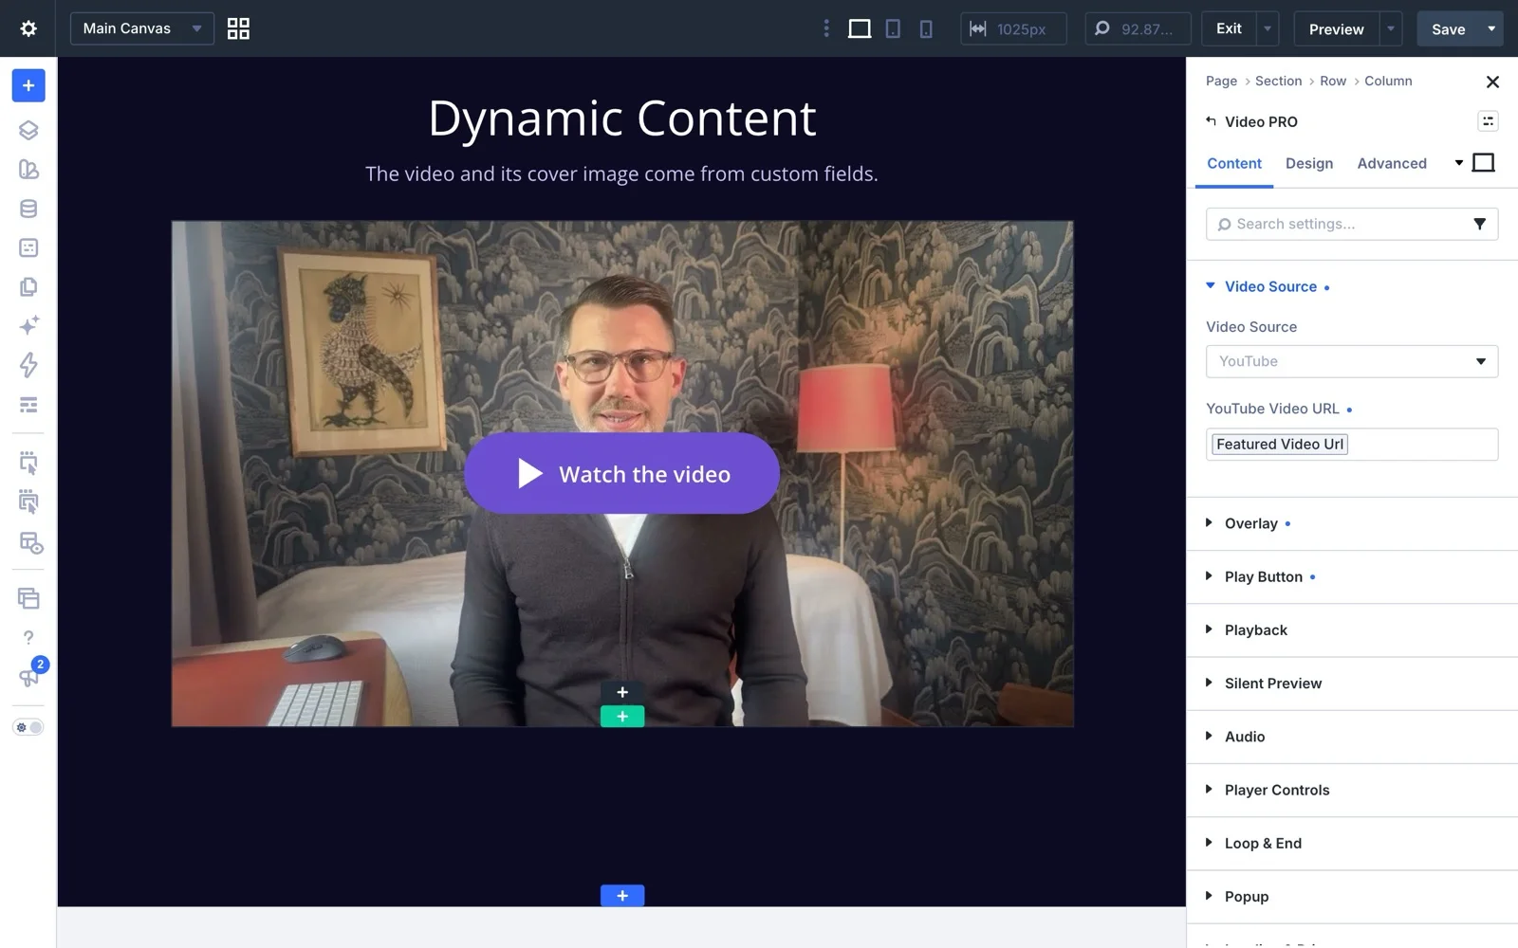Click the select-element cursor icon
1518x948 pixels.
pos(28,464)
